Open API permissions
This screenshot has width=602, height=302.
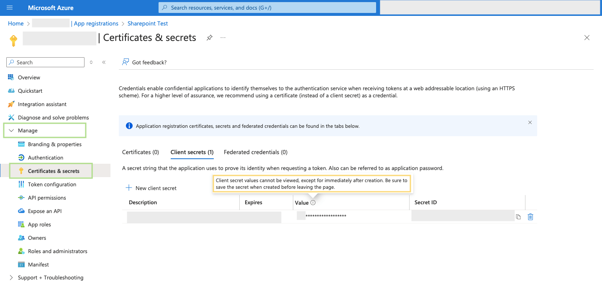point(47,198)
